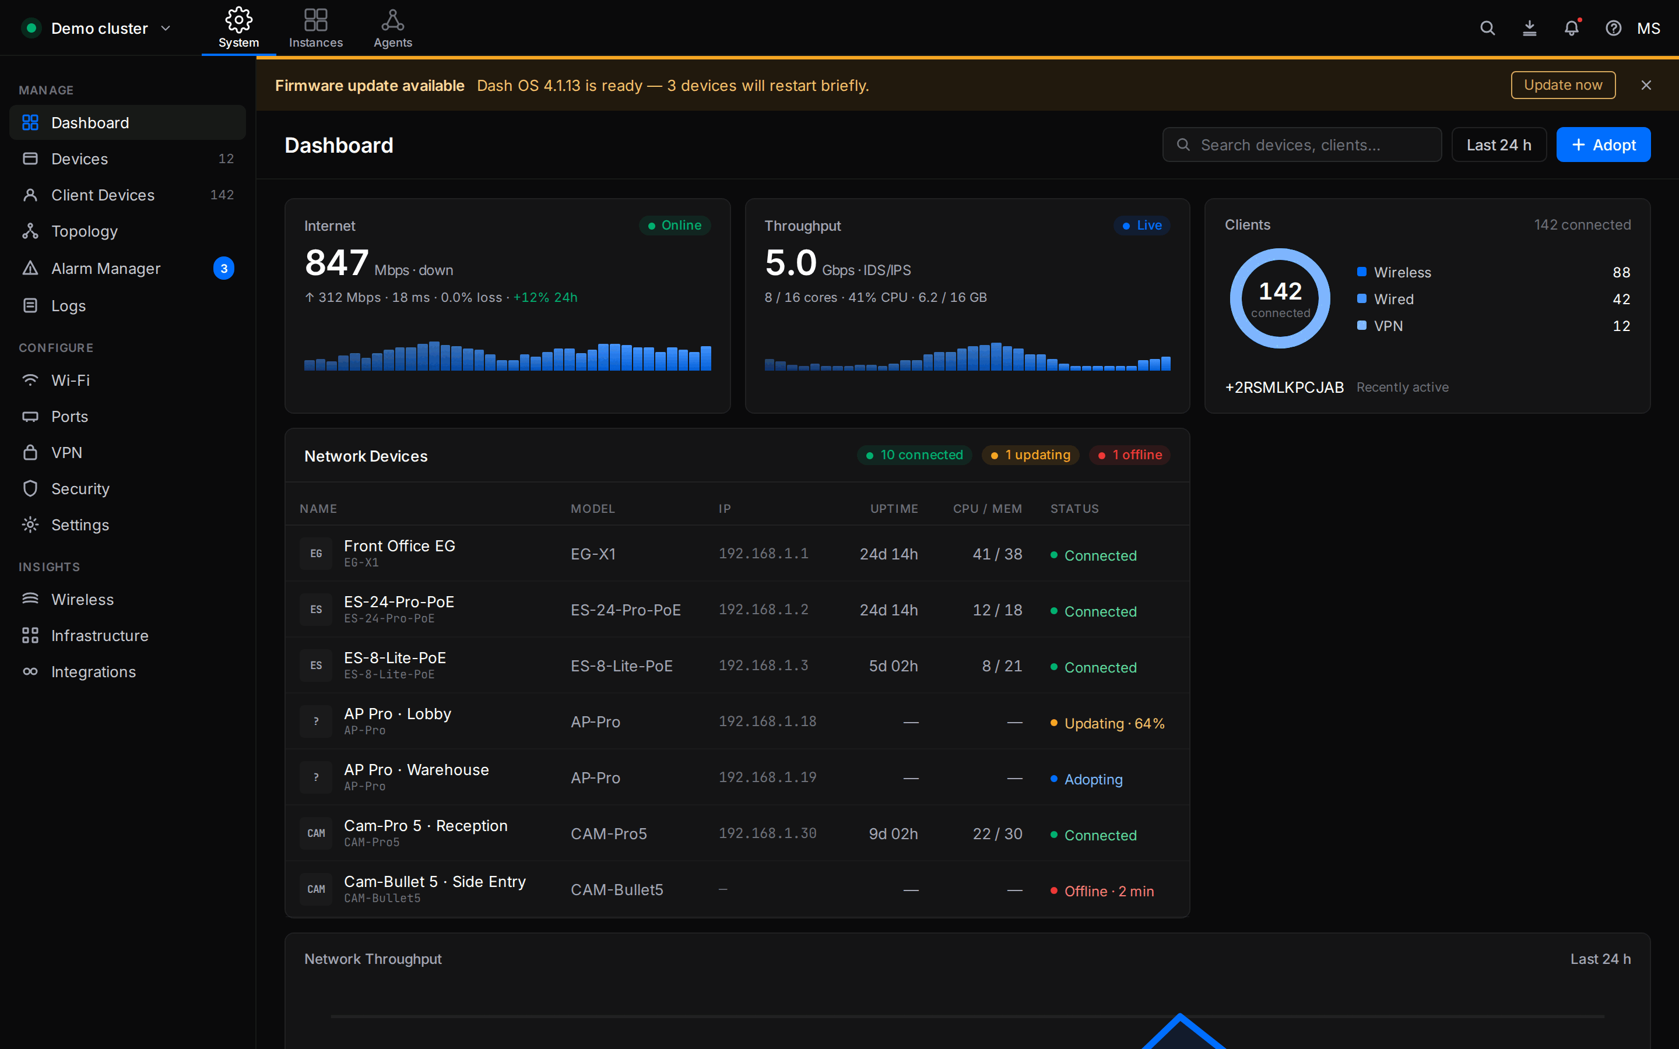Click the Internet Online status badge

[675, 226]
